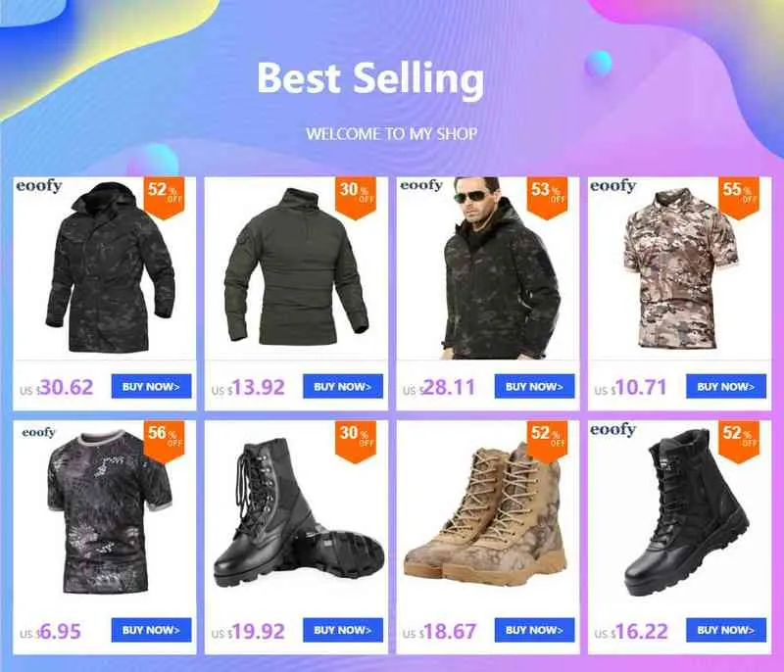Buy the $10.71 camo polo shirt now
The image size is (784, 672).
pos(726,386)
